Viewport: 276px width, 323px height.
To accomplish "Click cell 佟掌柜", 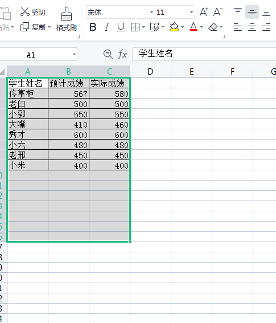I will coord(27,93).
